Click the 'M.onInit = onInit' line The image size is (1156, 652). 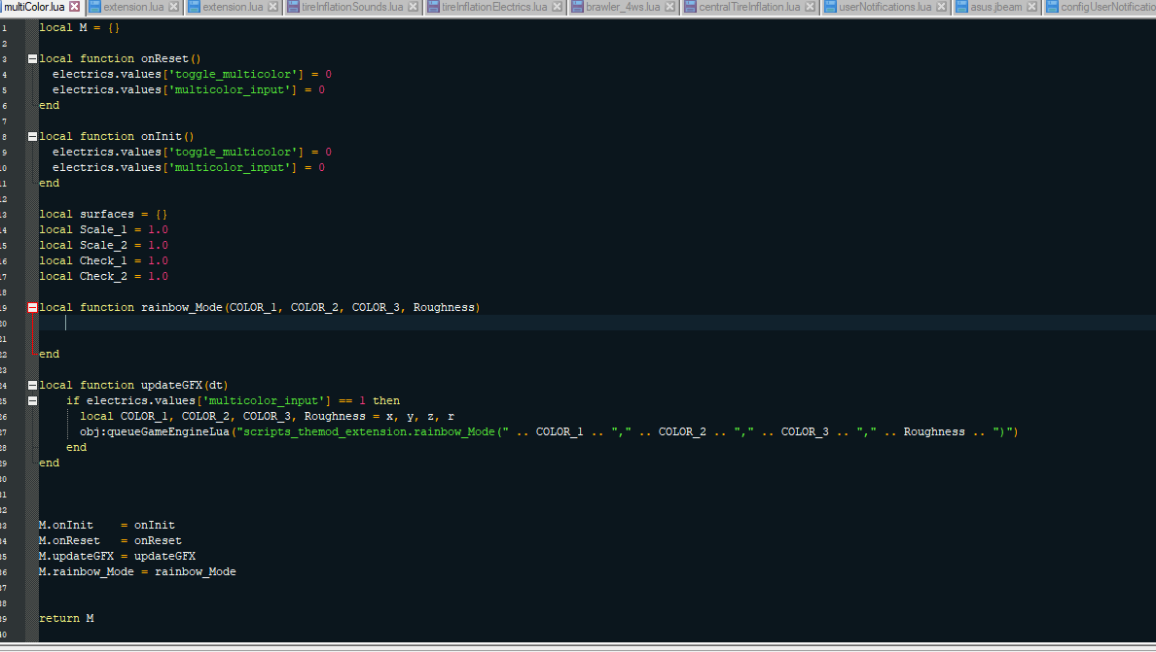(107, 525)
